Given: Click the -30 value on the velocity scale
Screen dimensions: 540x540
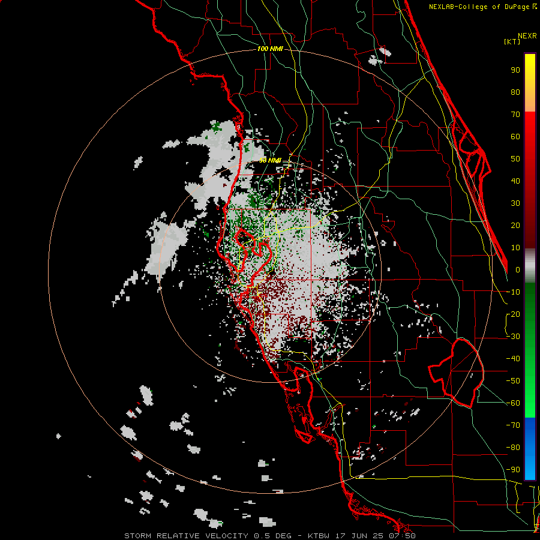Looking at the screenshot, I should click(513, 337).
